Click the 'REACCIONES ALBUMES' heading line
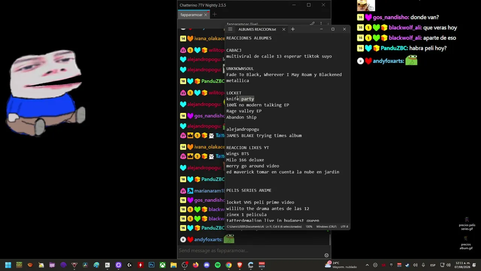 click(249, 38)
